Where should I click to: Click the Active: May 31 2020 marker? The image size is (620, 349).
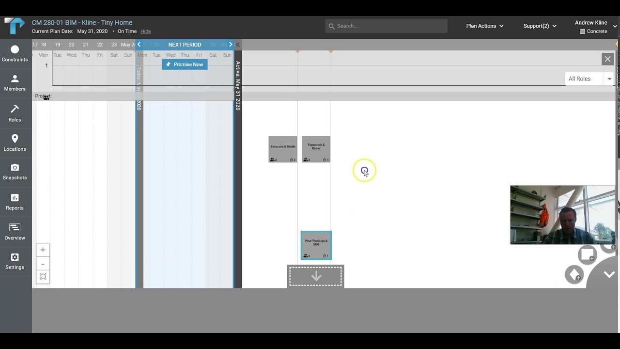click(238, 85)
